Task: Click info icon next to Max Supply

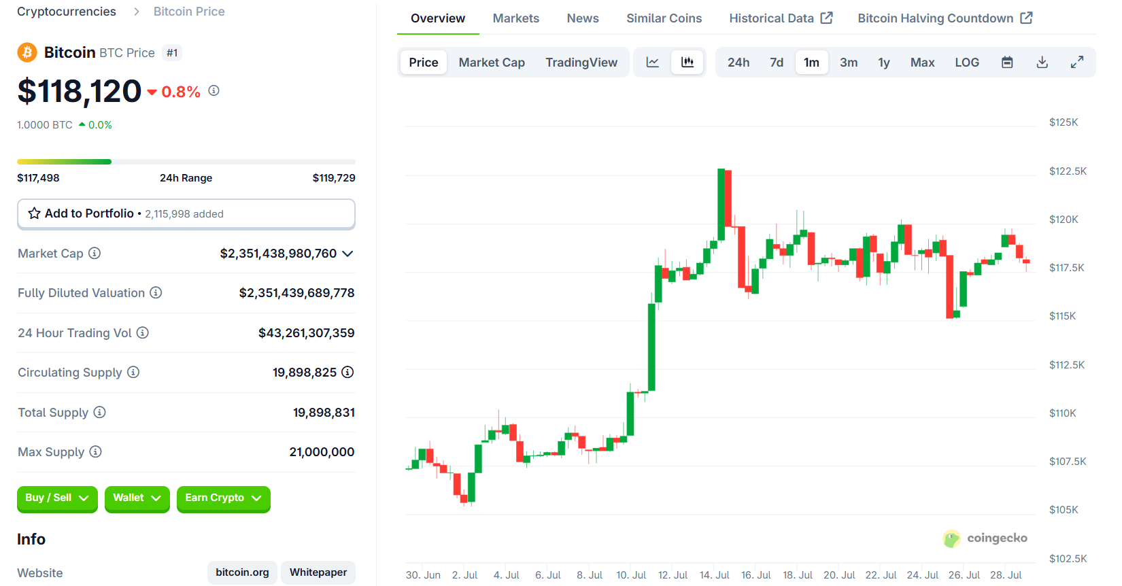Action: click(96, 451)
